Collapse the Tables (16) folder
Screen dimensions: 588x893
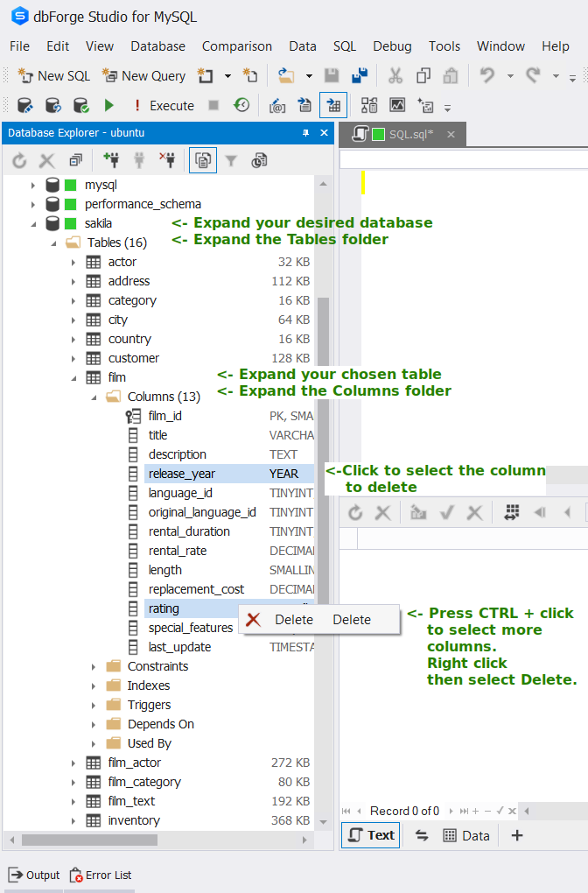[53, 243]
